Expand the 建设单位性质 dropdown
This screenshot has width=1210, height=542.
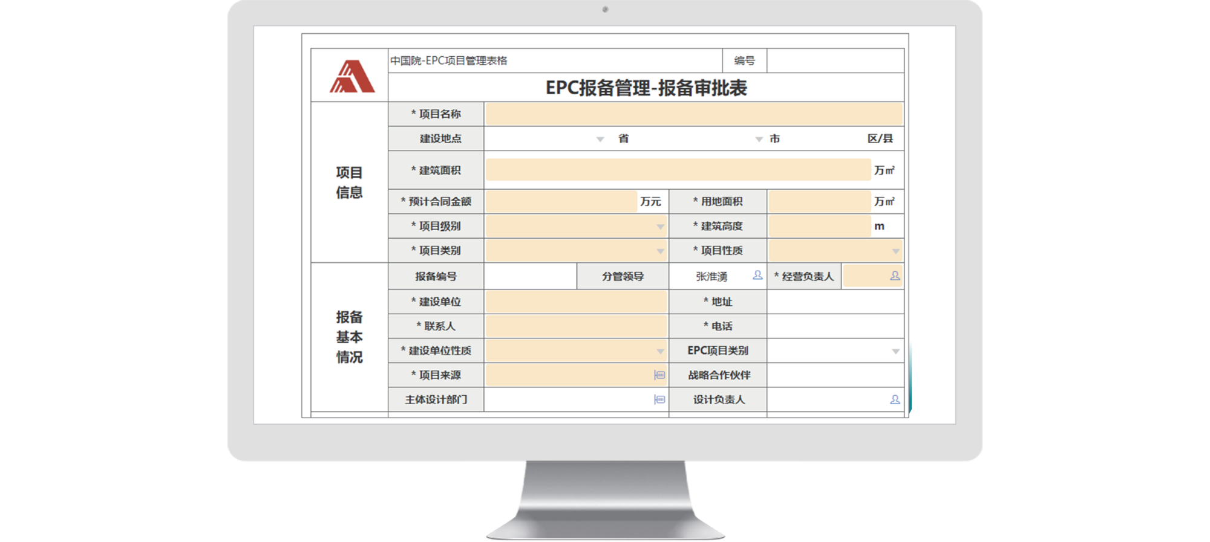[x=660, y=351]
